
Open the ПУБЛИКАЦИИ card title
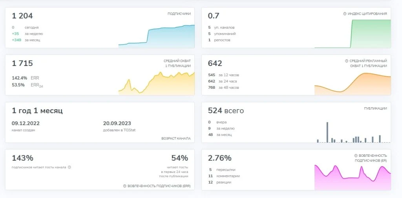click(375, 108)
